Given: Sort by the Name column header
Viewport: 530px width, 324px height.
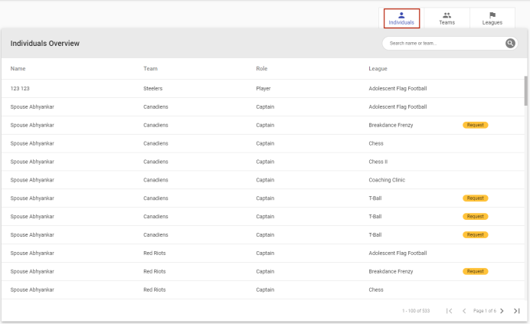Looking at the screenshot, I should 18,69.
